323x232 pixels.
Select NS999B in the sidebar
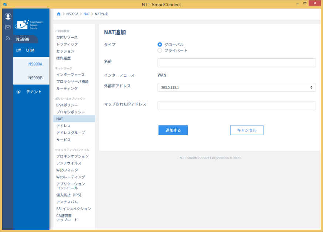pyautogui.click(x=31, y=78)
